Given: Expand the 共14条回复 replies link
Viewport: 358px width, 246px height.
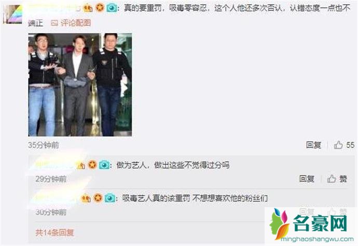Looking at the screenshot, I should 55,233.
